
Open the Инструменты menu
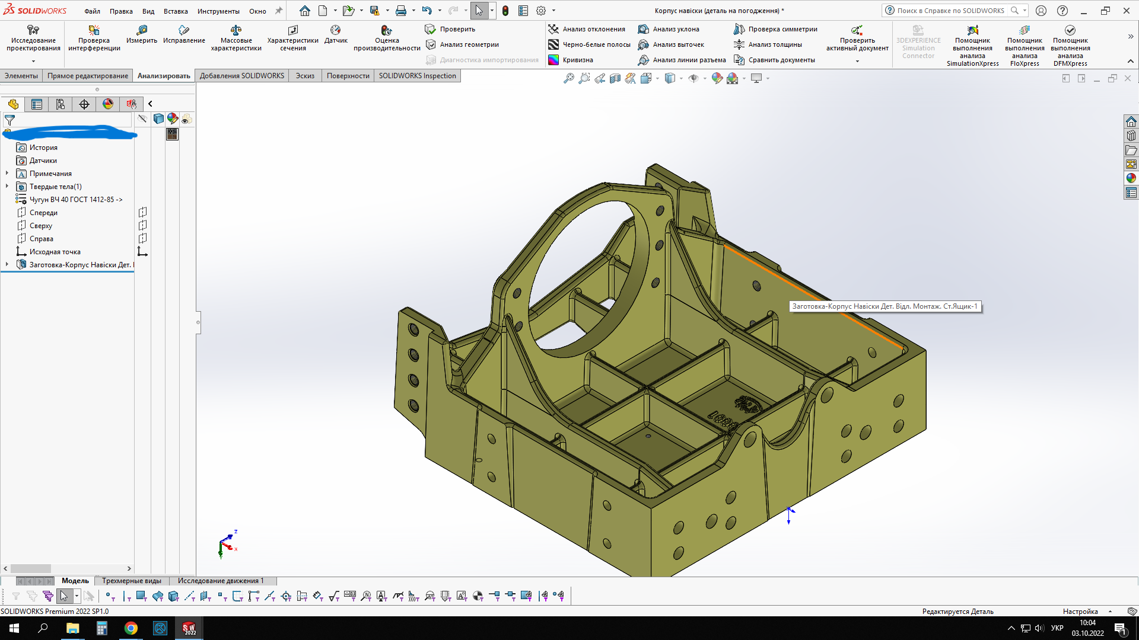(218, 11)
